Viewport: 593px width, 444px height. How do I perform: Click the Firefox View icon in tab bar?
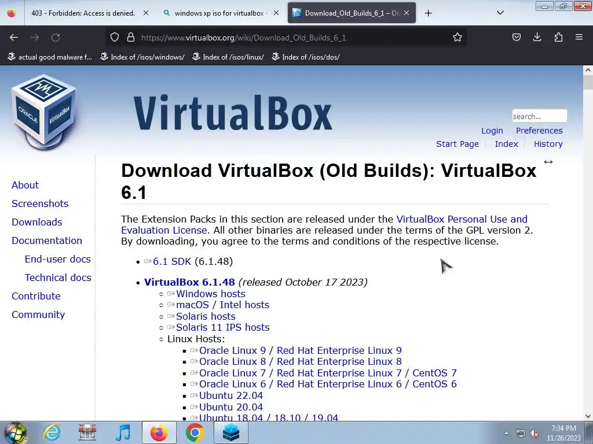(x=12, y=13)
